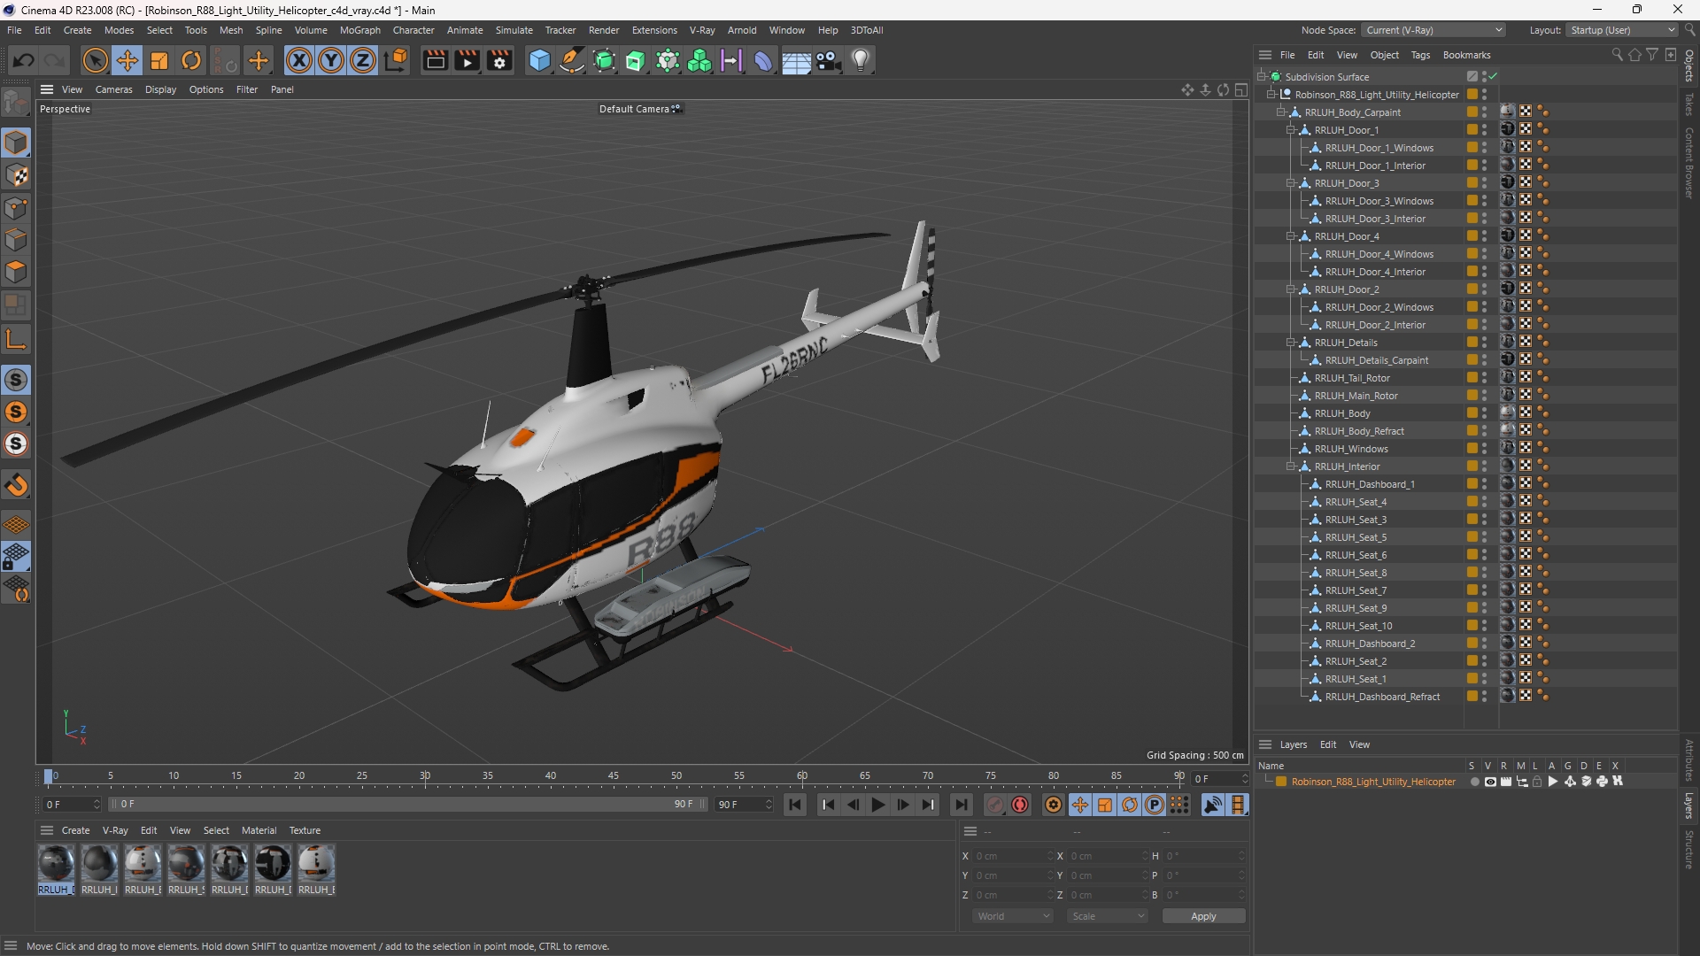The width and height of the screenshot is (1700, 956).
Task: Click the Workplane grid icon
Action: [x=17, y=525]
